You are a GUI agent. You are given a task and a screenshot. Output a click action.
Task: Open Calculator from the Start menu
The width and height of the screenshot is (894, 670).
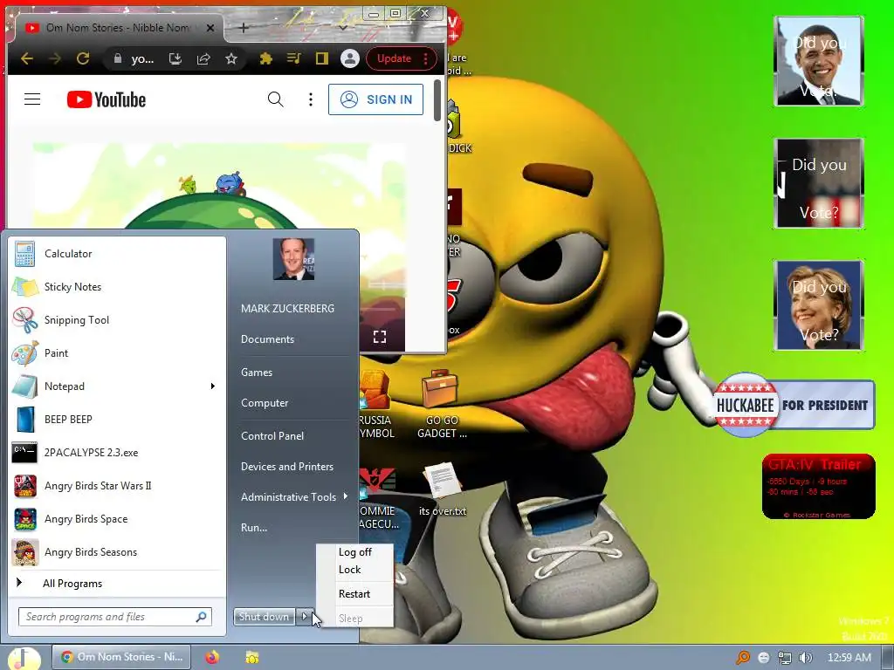[117, 254]
